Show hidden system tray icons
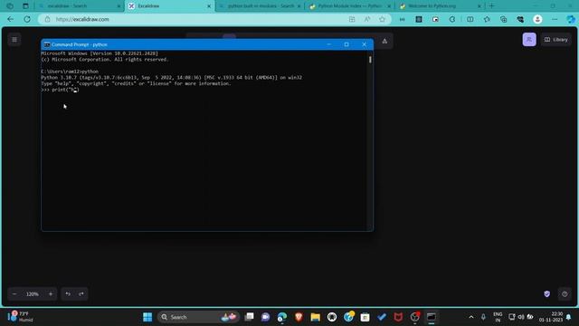The image size is (579, 326). [471, 317]
